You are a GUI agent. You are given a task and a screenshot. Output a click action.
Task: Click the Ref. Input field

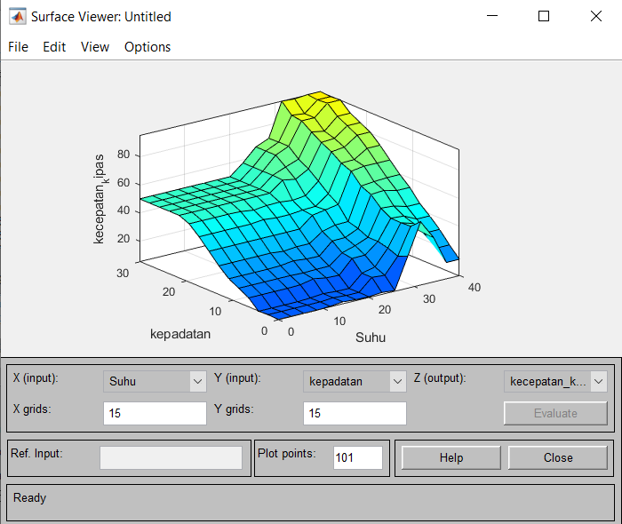(171, 457)
